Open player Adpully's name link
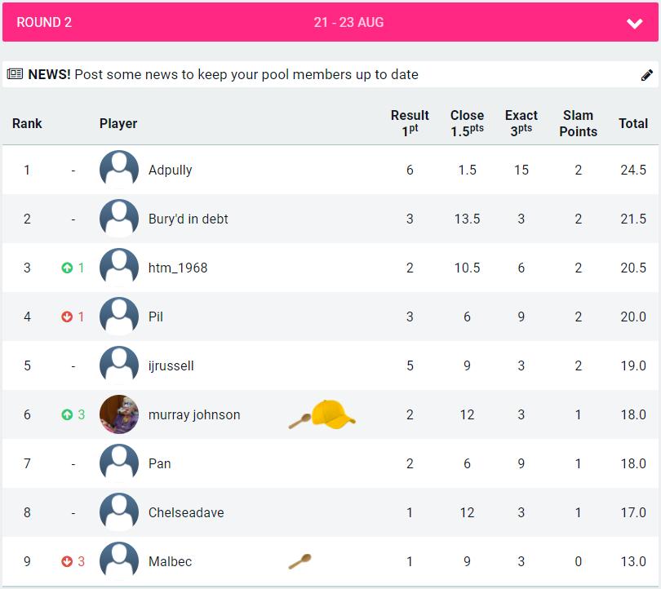This screenshot has width=661, height=589. coord(170,170)
